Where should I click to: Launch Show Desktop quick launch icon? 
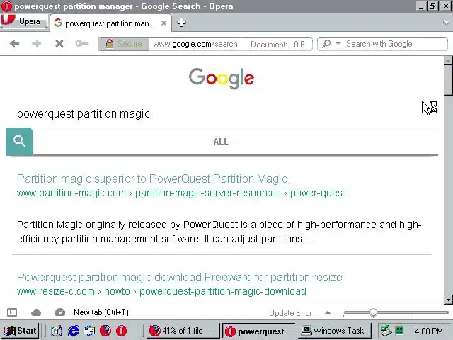click(57, 331)
